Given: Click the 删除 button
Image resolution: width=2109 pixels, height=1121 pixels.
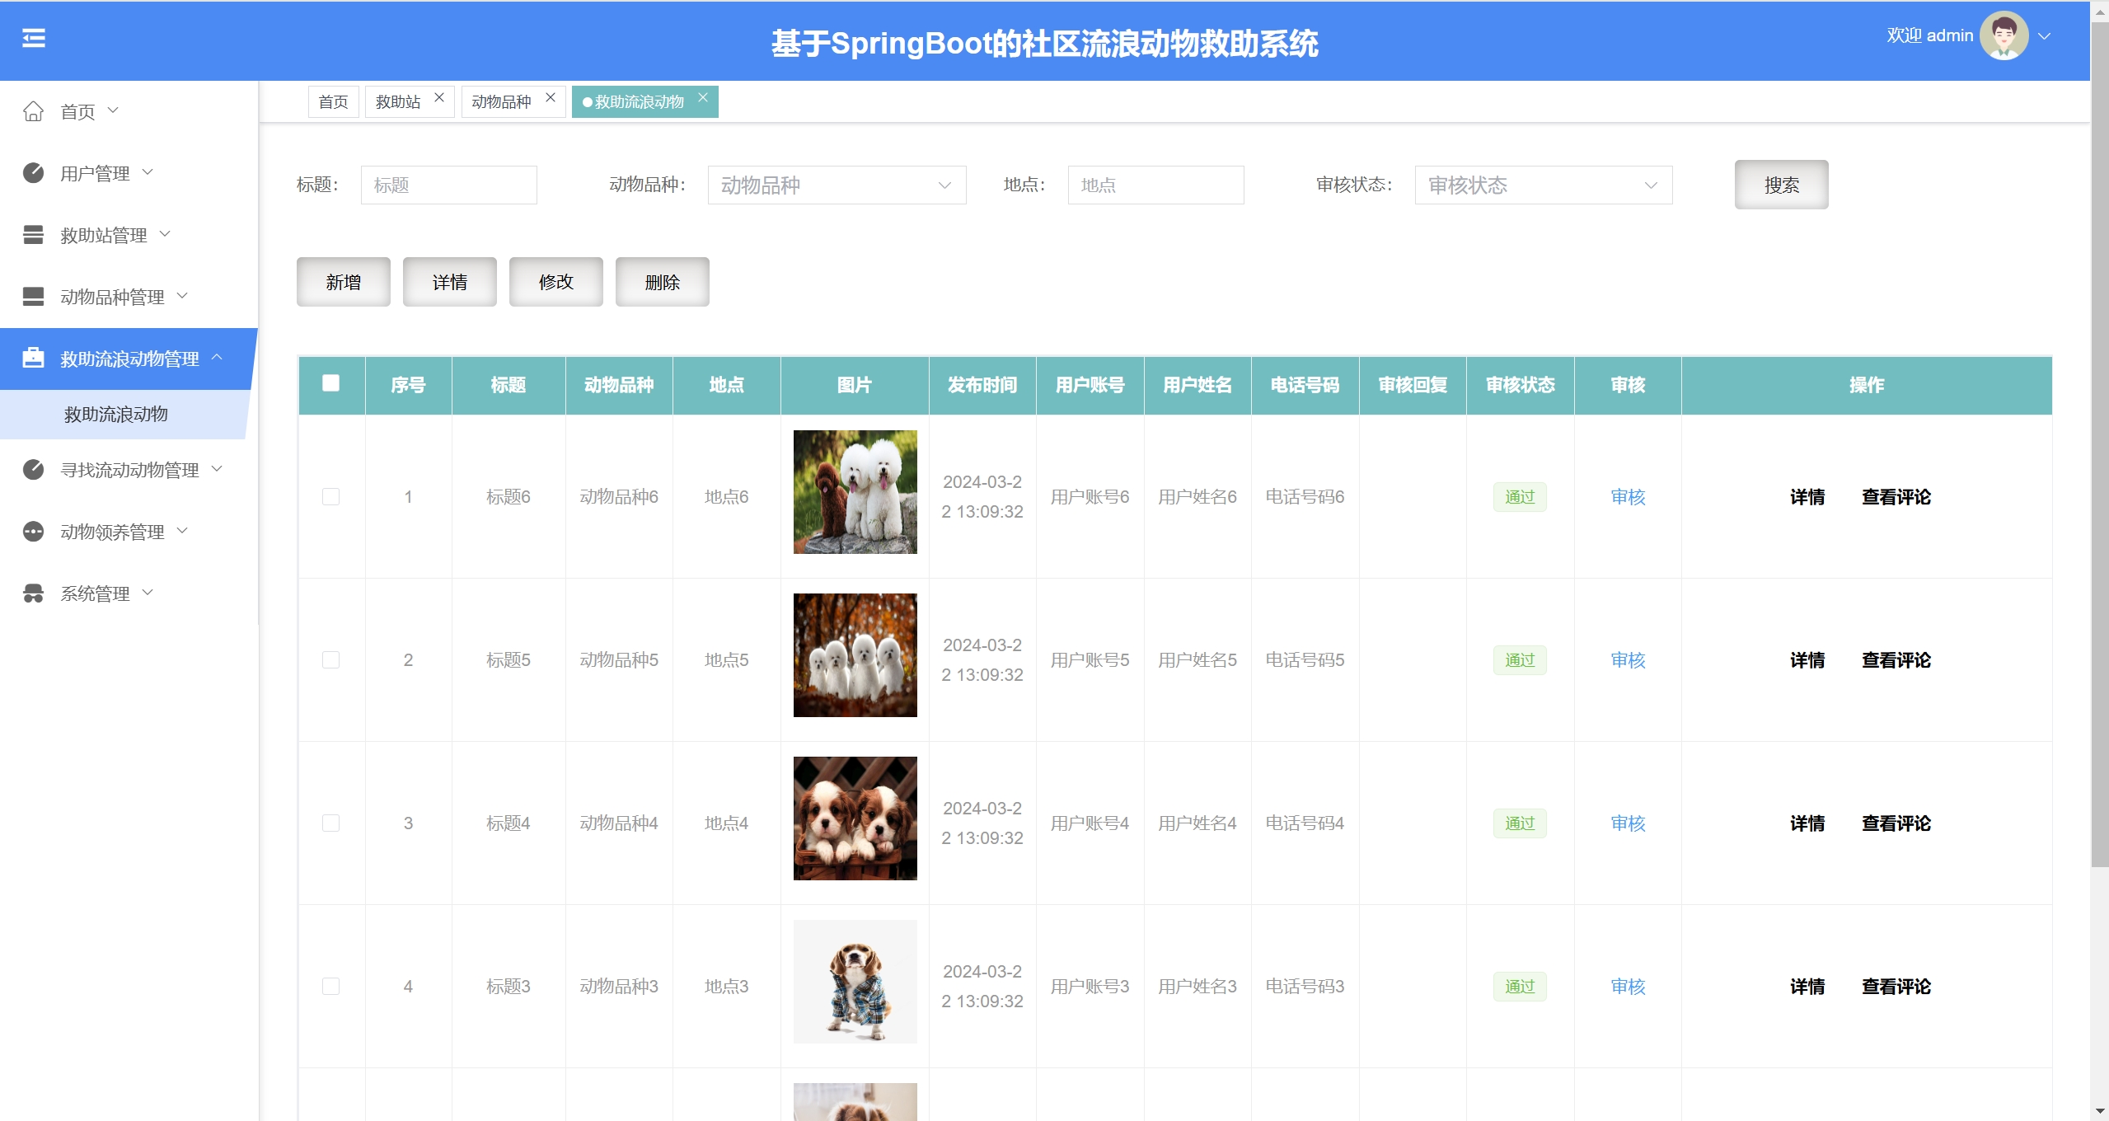Looking at the screenshot, I should [x=663, y=282].
